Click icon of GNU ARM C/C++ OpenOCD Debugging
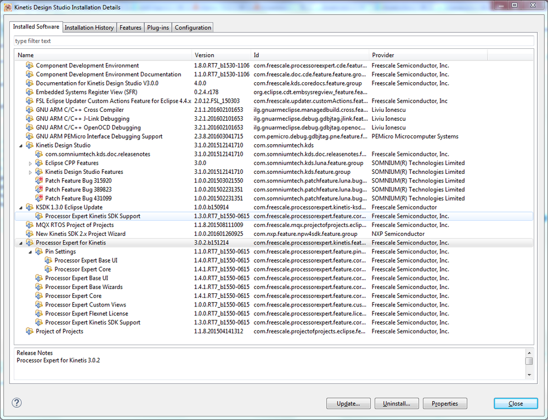 tap(30, 128)
